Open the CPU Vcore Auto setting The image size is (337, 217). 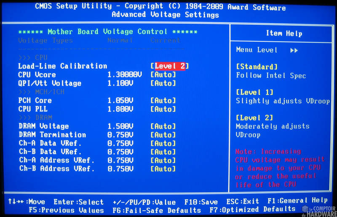coord(163,75)
